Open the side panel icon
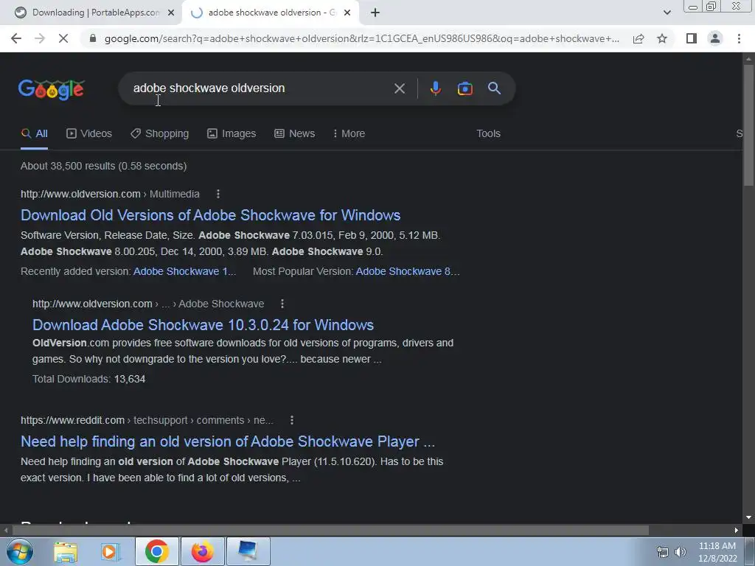 692,38
